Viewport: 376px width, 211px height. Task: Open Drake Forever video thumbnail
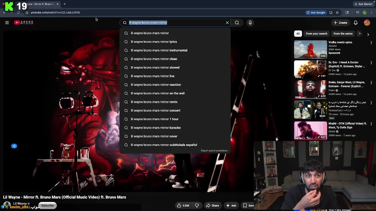tap(310, 90)
